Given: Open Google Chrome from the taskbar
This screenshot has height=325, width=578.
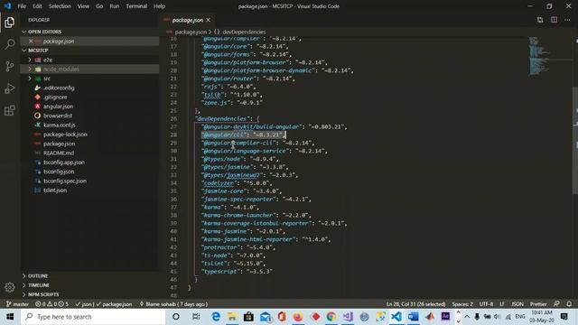Looking at the screenshot, I should 331,317.
